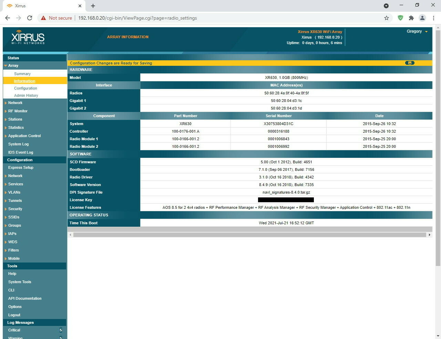Image resolution: width=441 pixels, height=339 pixels.
Task: Open the CLI tool
Action: 11,290
